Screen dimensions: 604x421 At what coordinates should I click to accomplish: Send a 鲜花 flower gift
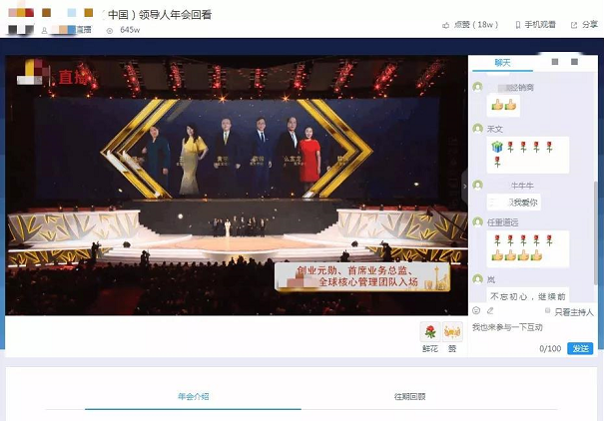point(429,332)
